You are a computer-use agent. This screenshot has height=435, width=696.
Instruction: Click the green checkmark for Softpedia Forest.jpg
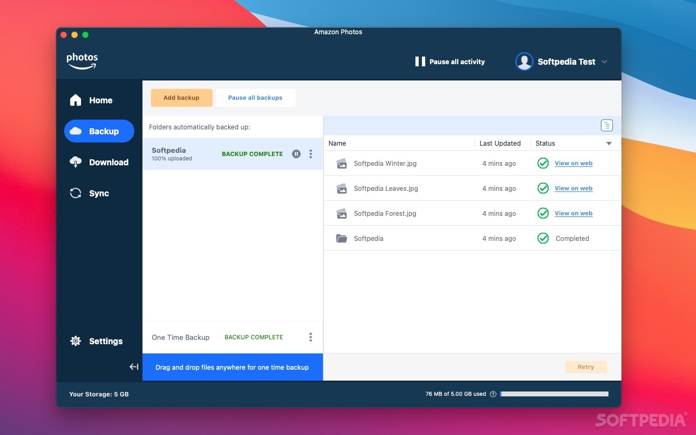(543, 213)
